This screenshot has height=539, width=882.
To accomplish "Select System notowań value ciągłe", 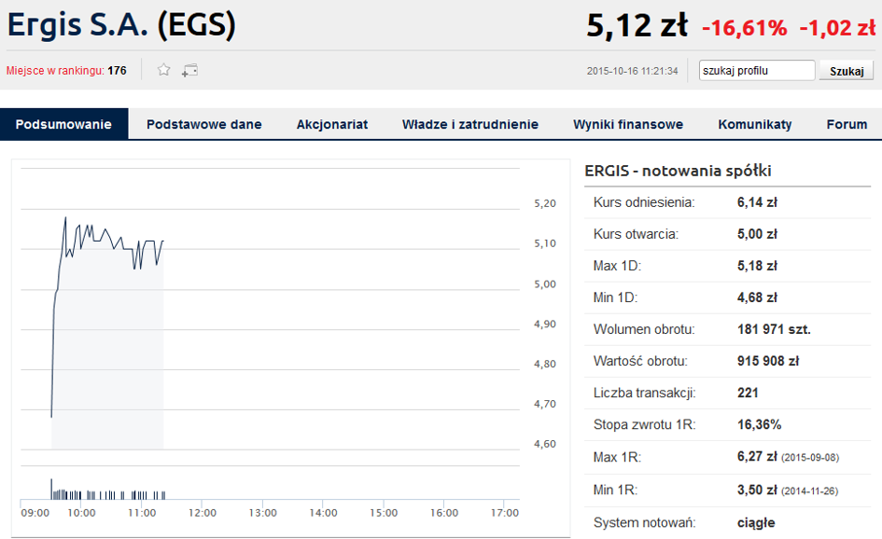I will [756, 523].
